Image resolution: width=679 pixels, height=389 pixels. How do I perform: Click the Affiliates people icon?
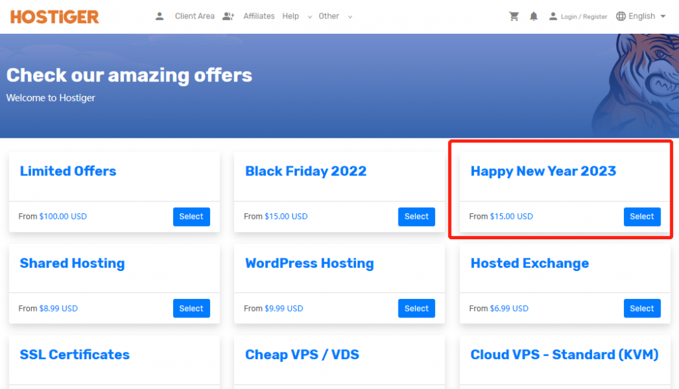point(228,17)
